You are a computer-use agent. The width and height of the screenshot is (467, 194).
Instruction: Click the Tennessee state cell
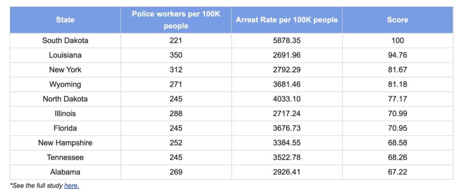(x=65, y=157)
